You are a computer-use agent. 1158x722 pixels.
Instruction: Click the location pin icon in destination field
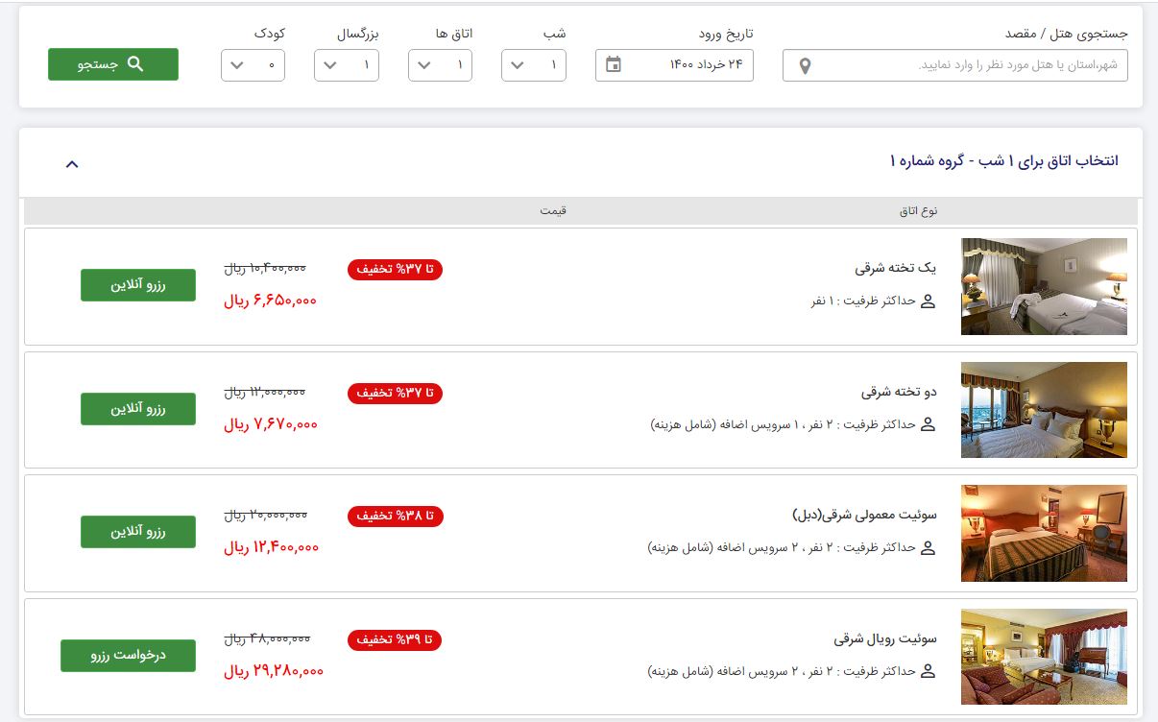805,65
